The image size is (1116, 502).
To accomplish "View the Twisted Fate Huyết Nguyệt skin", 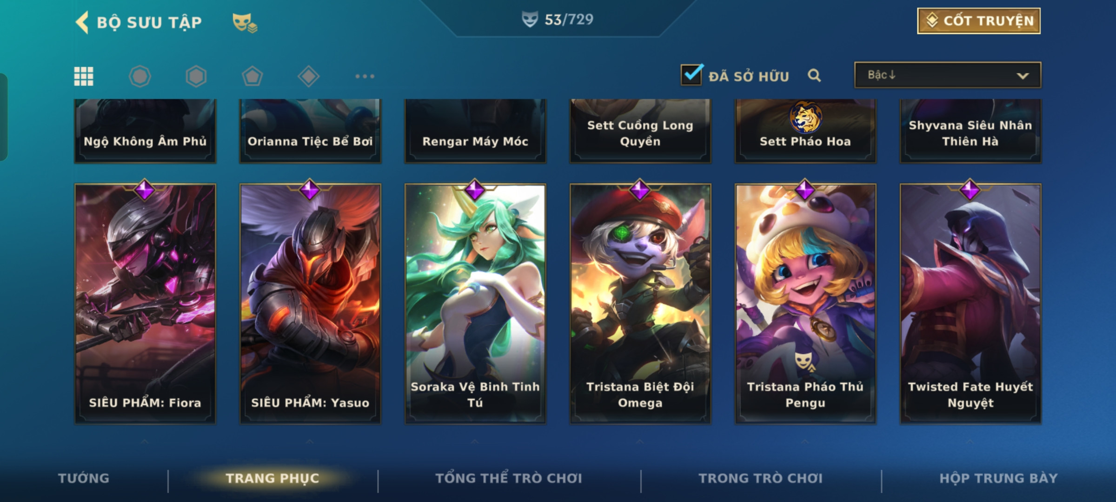I will click(970, 304).
